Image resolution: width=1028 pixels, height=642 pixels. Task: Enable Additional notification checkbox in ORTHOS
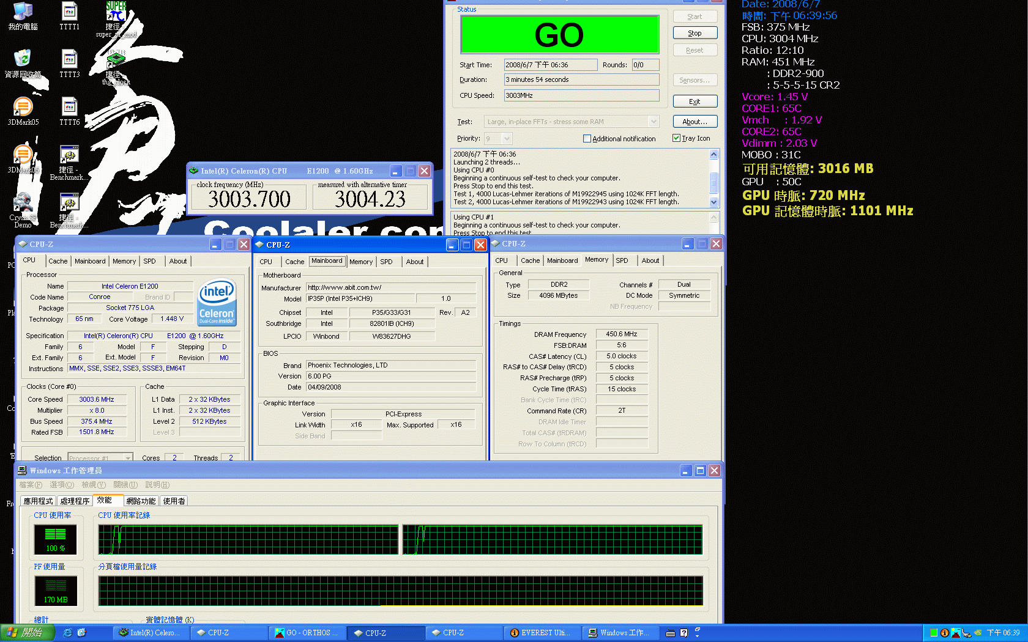pyautogui.click(x=587, y=139)
